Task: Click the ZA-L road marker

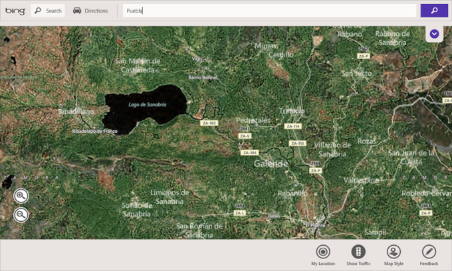Action: point(239,213)
